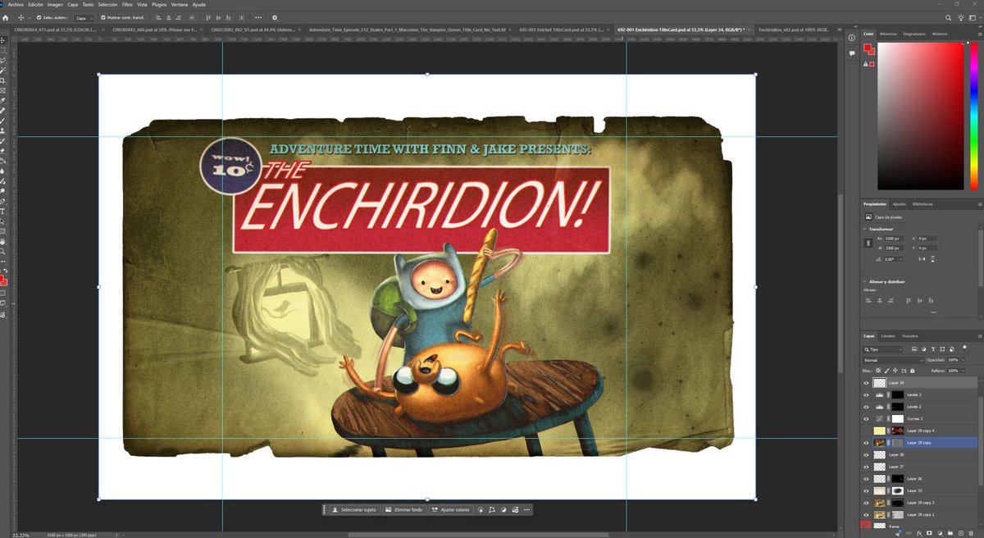Screen dimensions: 984x538
Task: Collapse the Alinear y distribuir section
Action: coord(864,281)
